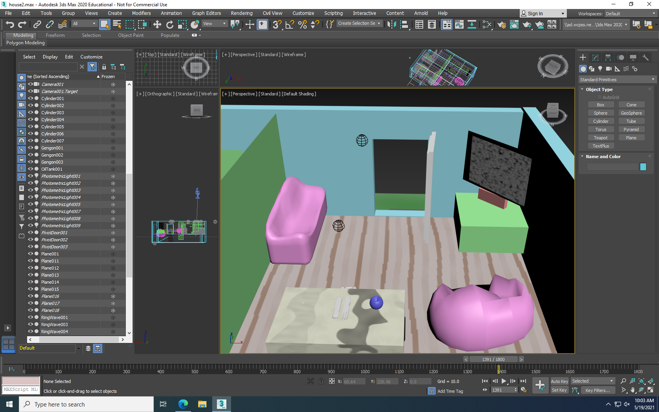This screenshot has width=659, height=412.
Task: Switch to the Freeform ribbon tab
Action: tap(55, 35)
